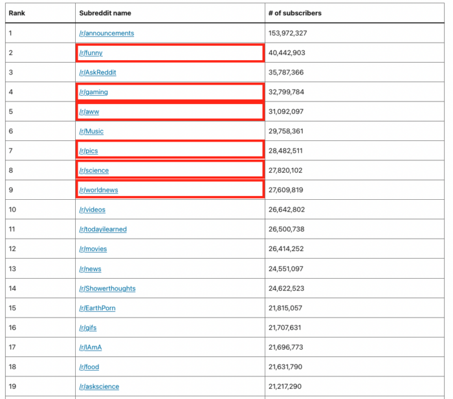The image size is (453, 399).
Task: Open the /r/videos link
Action: [x=93, y=210]
